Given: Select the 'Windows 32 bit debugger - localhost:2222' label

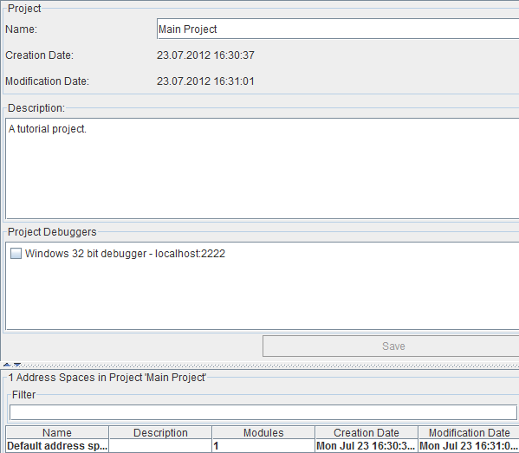Looking at the screenshot, I should click(x=125, y=254).
